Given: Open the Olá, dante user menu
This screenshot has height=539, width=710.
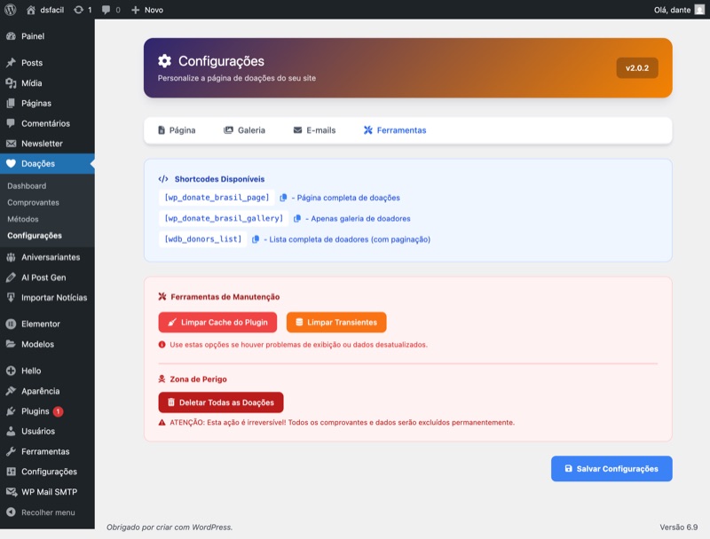Looking at the screenshot, I should pyautogui.click(x=678, y=10).
